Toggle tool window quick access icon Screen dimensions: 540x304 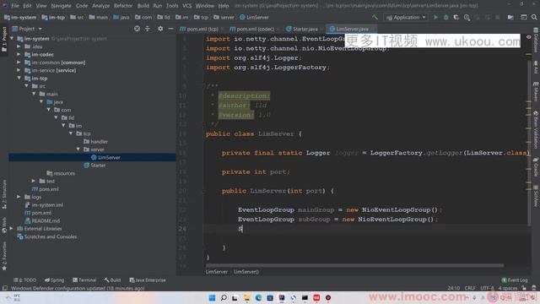4,288
